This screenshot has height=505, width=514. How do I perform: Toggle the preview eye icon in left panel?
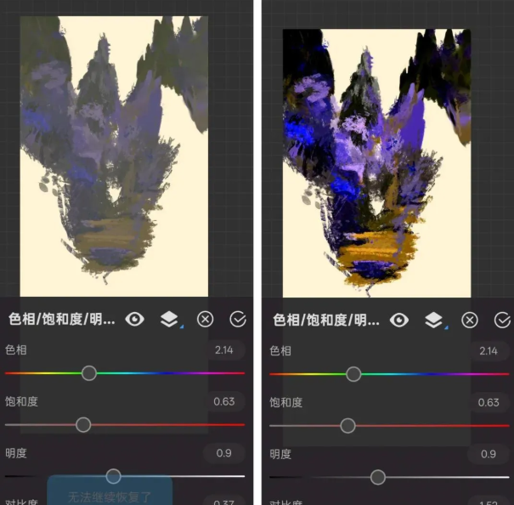[x=135, y=320]
